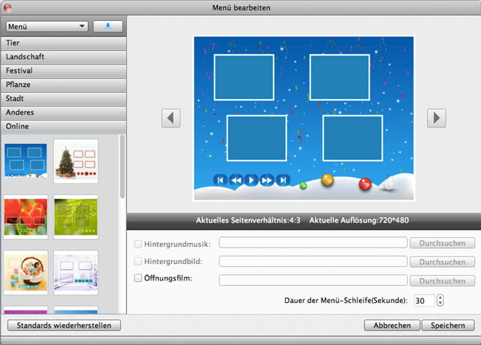Select the Easter basket menu template
This screenshot has width=481, height=345.
click(x=26, y=272)
